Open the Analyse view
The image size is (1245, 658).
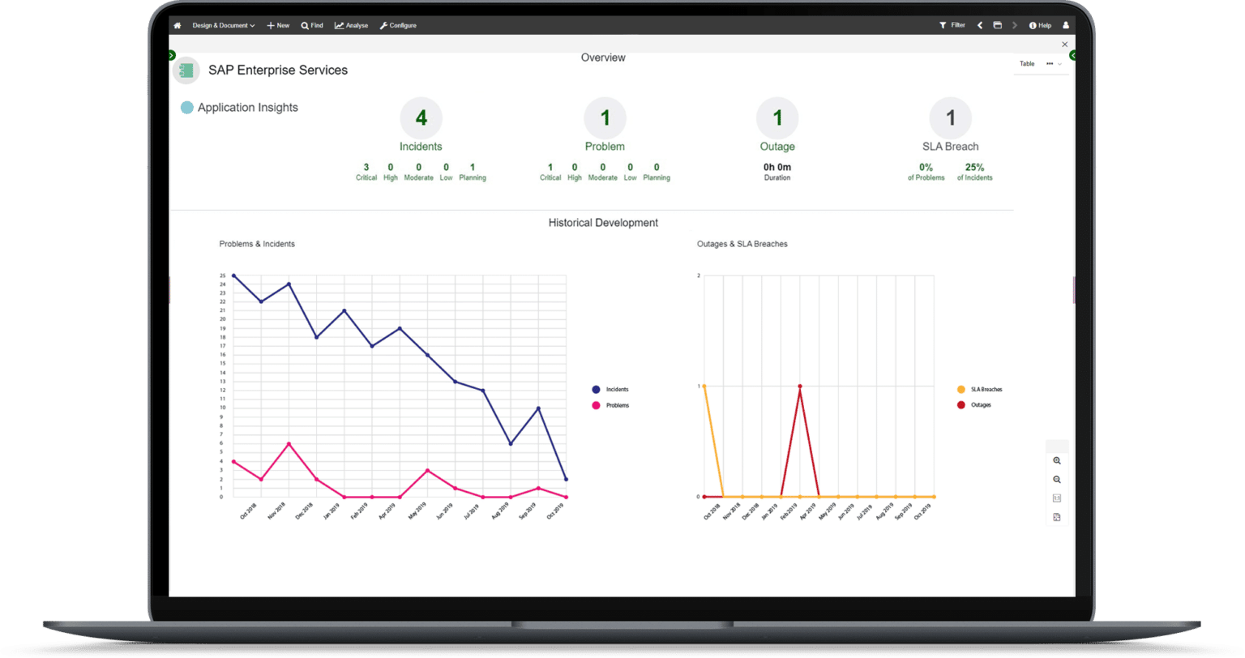tap(351, 25)
